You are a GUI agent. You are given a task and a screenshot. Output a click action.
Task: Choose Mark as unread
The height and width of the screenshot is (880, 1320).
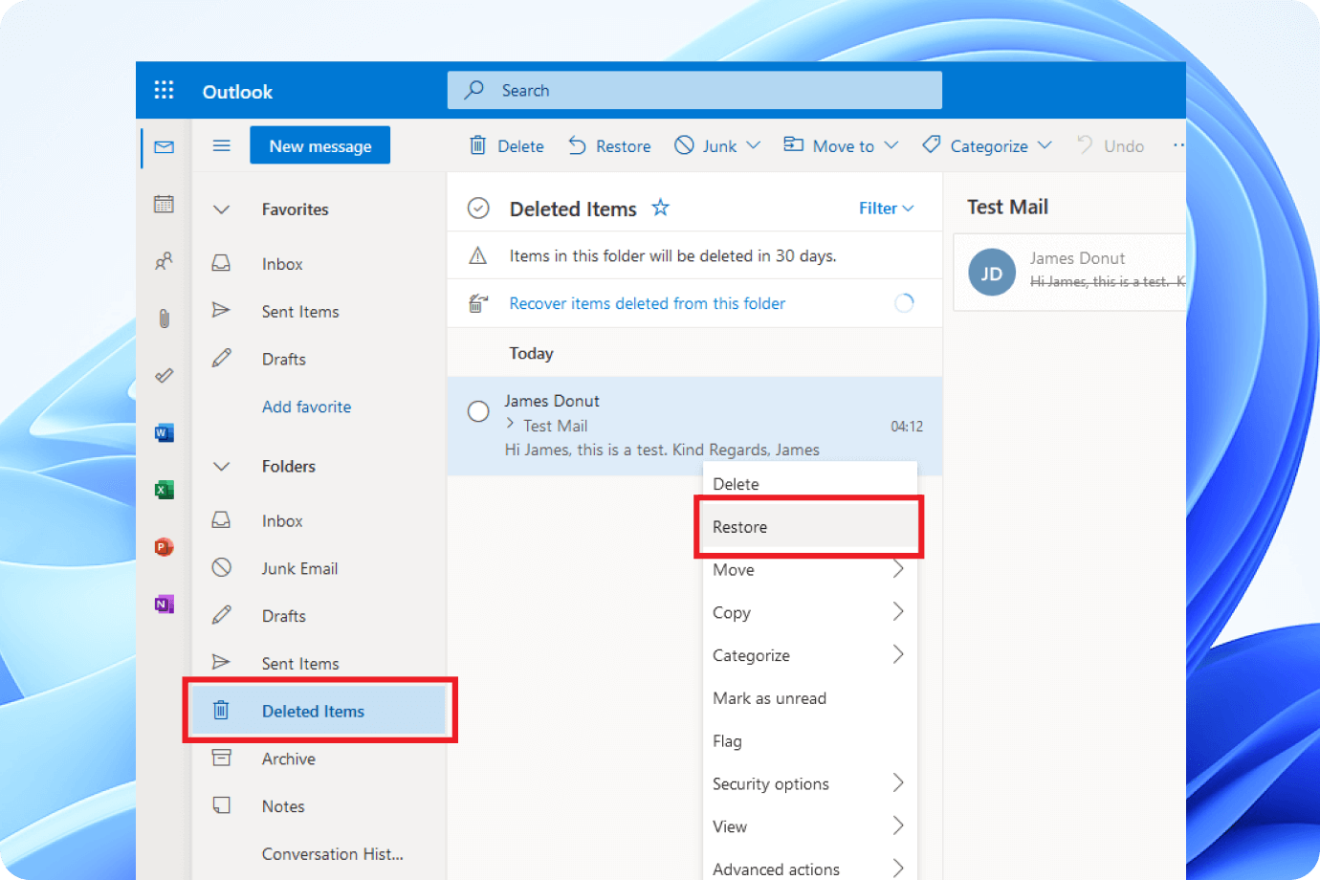click(810, 698)
